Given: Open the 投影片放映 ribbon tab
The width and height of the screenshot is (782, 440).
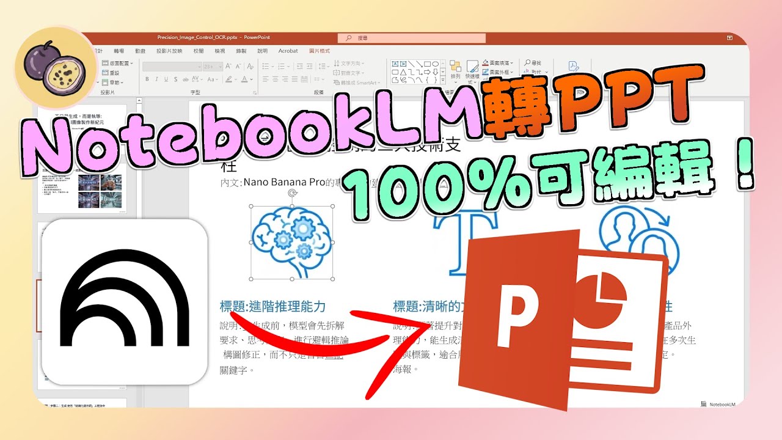Looking at the screenshot, I should point(169,51).
